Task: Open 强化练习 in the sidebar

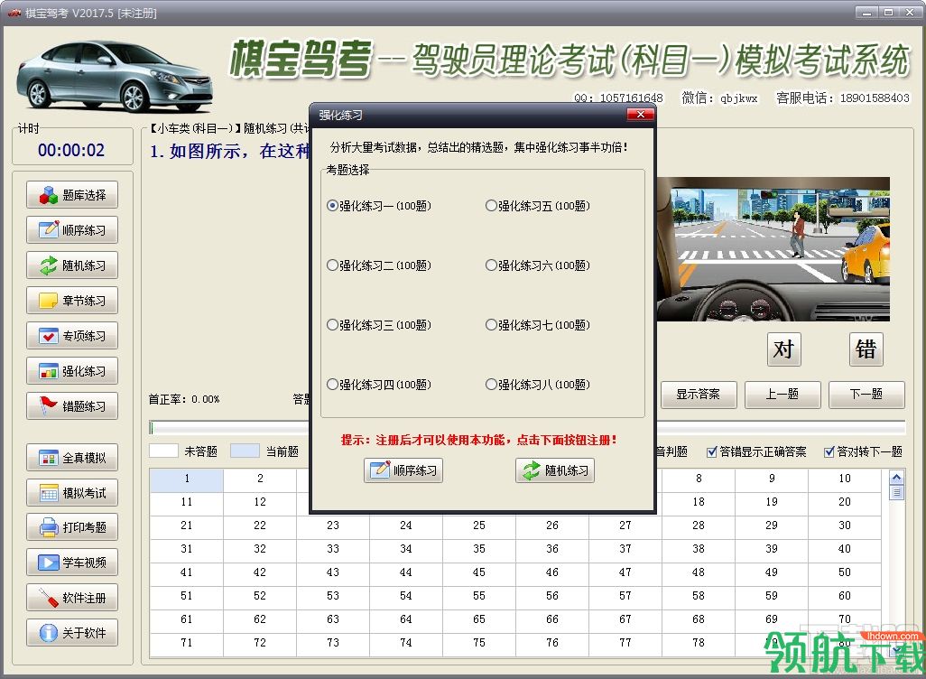Action: tap(72, 370)
